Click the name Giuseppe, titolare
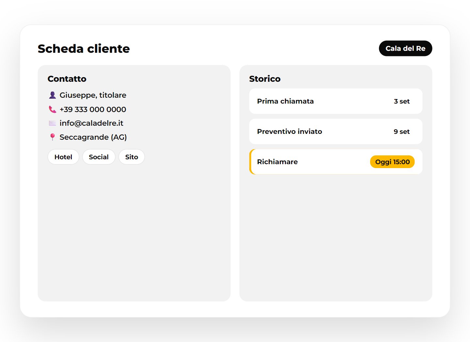Screen dimensions: 470x342 pyautogui.click(x=93, y=95)
